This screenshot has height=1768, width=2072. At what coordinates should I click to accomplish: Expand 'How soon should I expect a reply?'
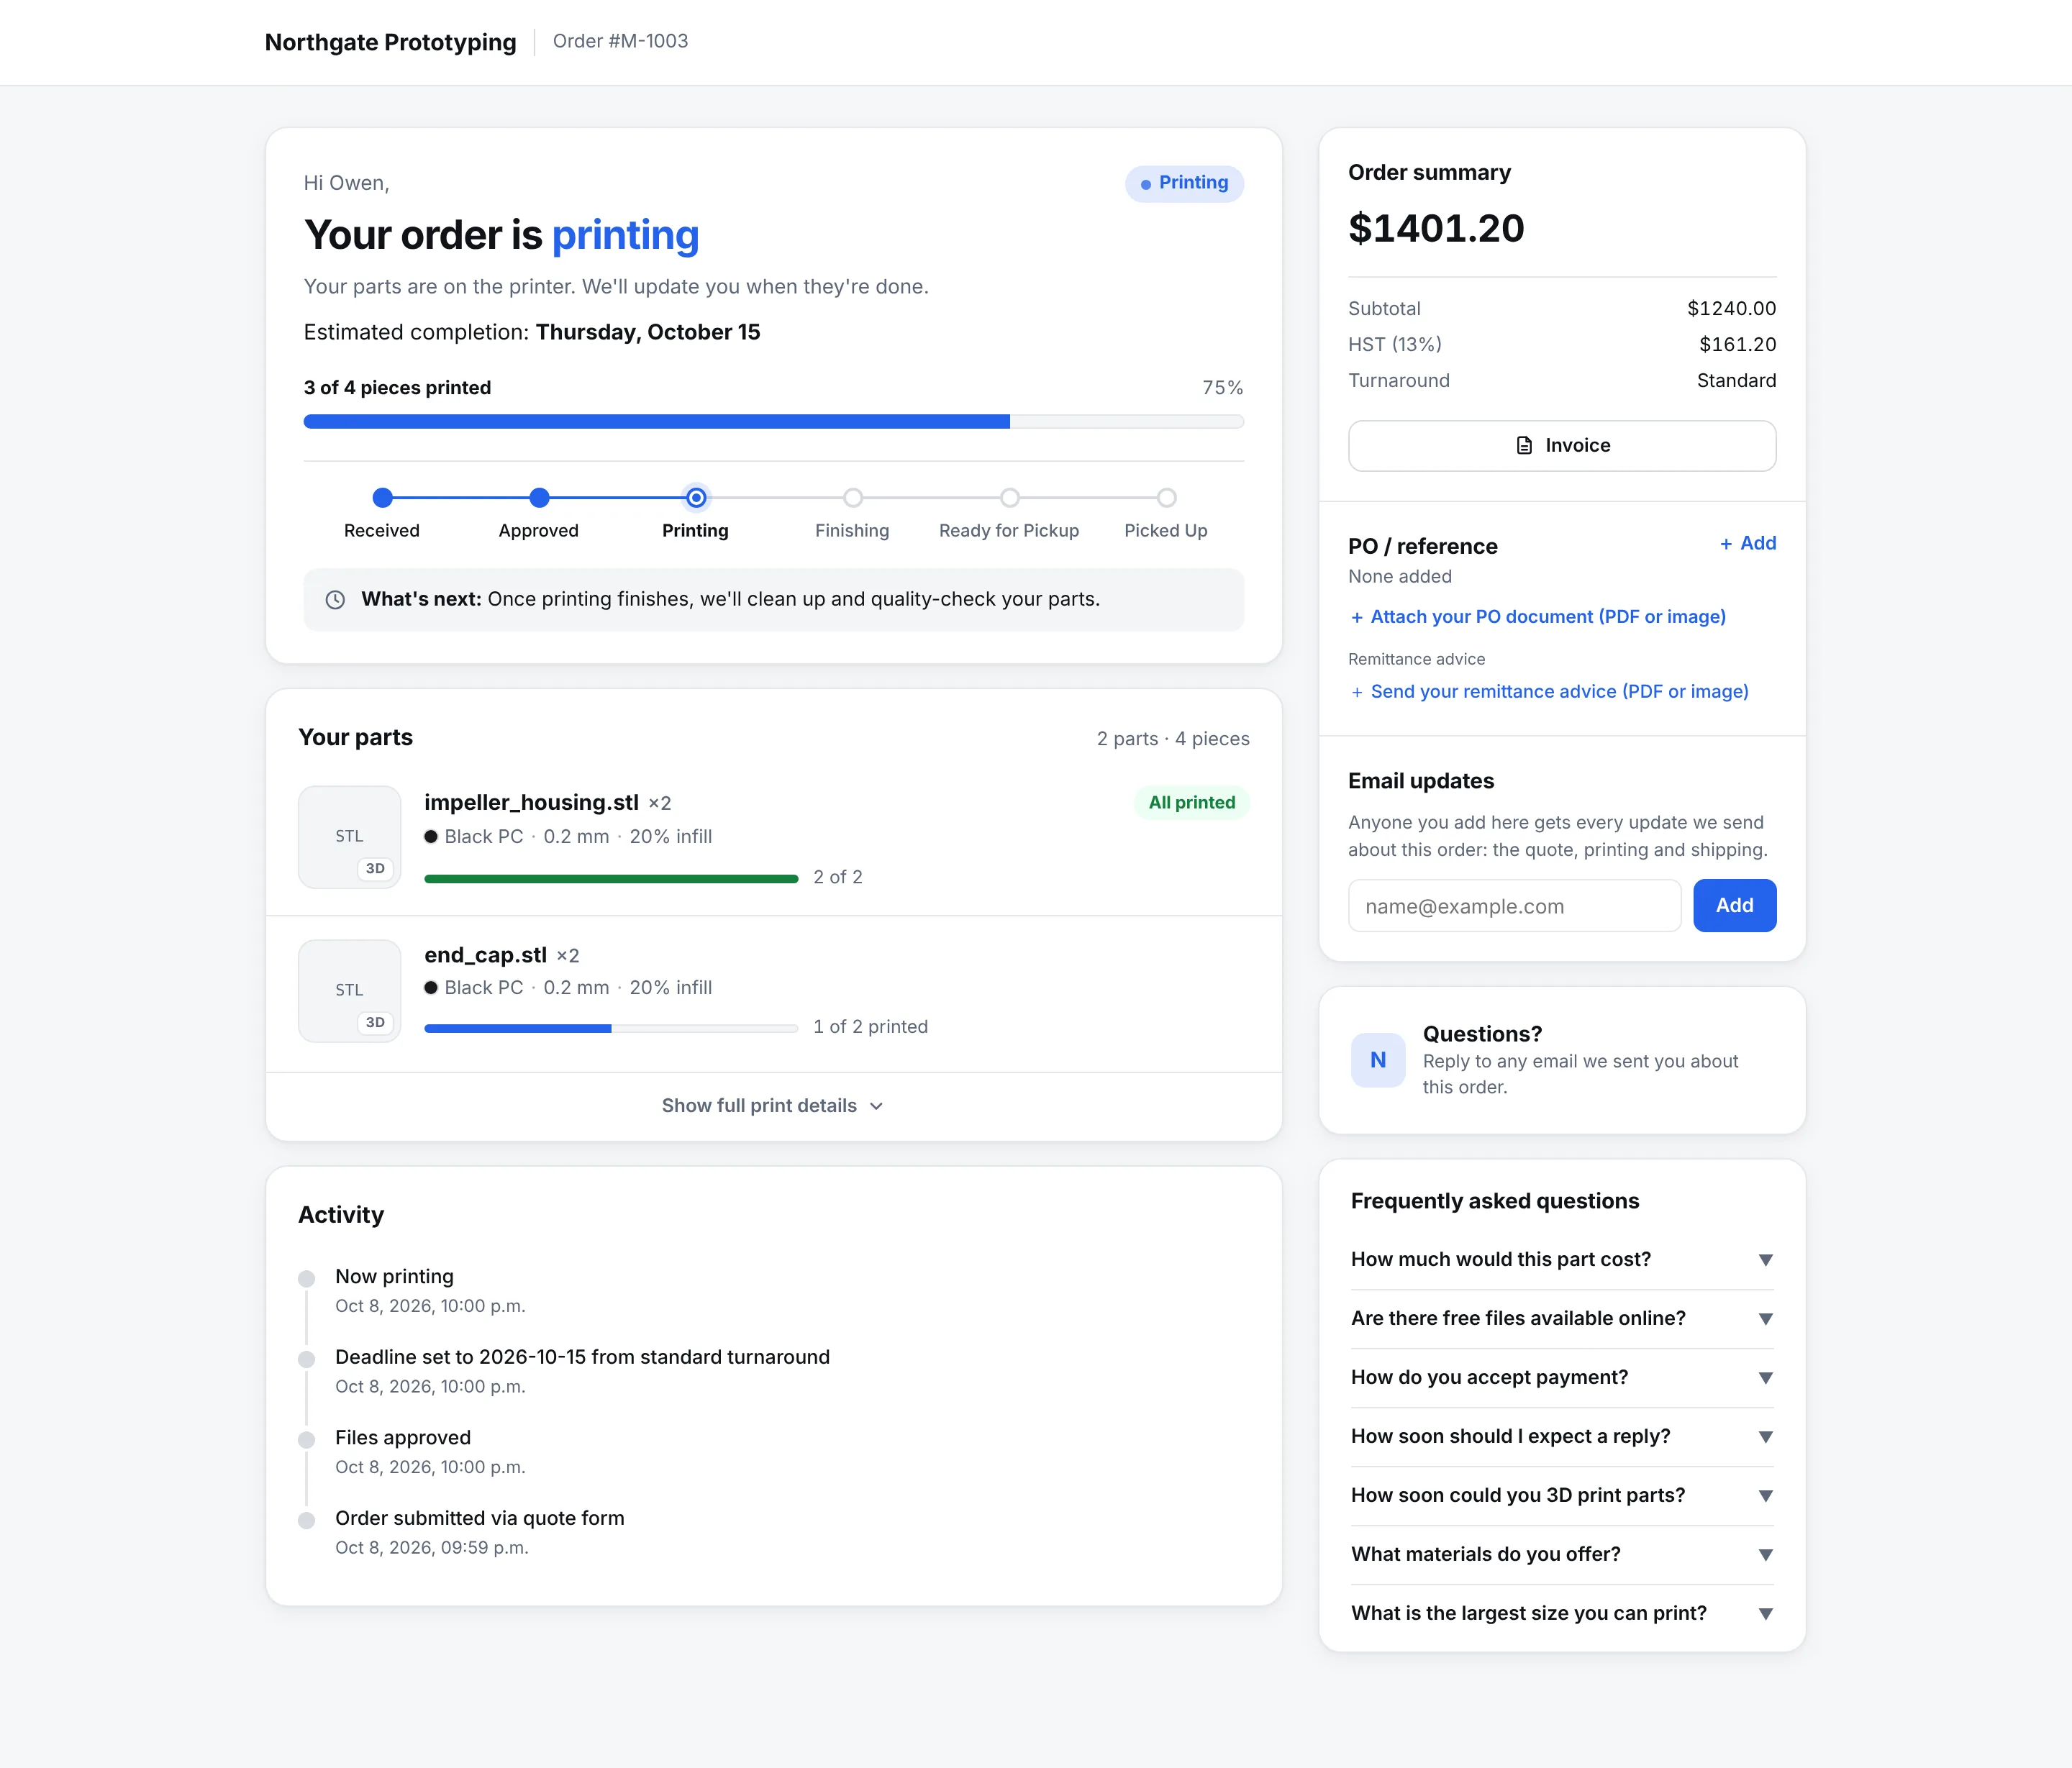pos(1562,1437)
